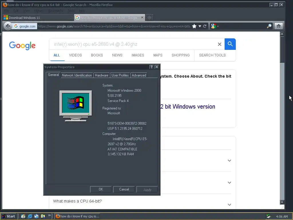Screen dimensions: 293x220
Task: Click the Windows monitor picture in dialog
Action: click(76, 106)
